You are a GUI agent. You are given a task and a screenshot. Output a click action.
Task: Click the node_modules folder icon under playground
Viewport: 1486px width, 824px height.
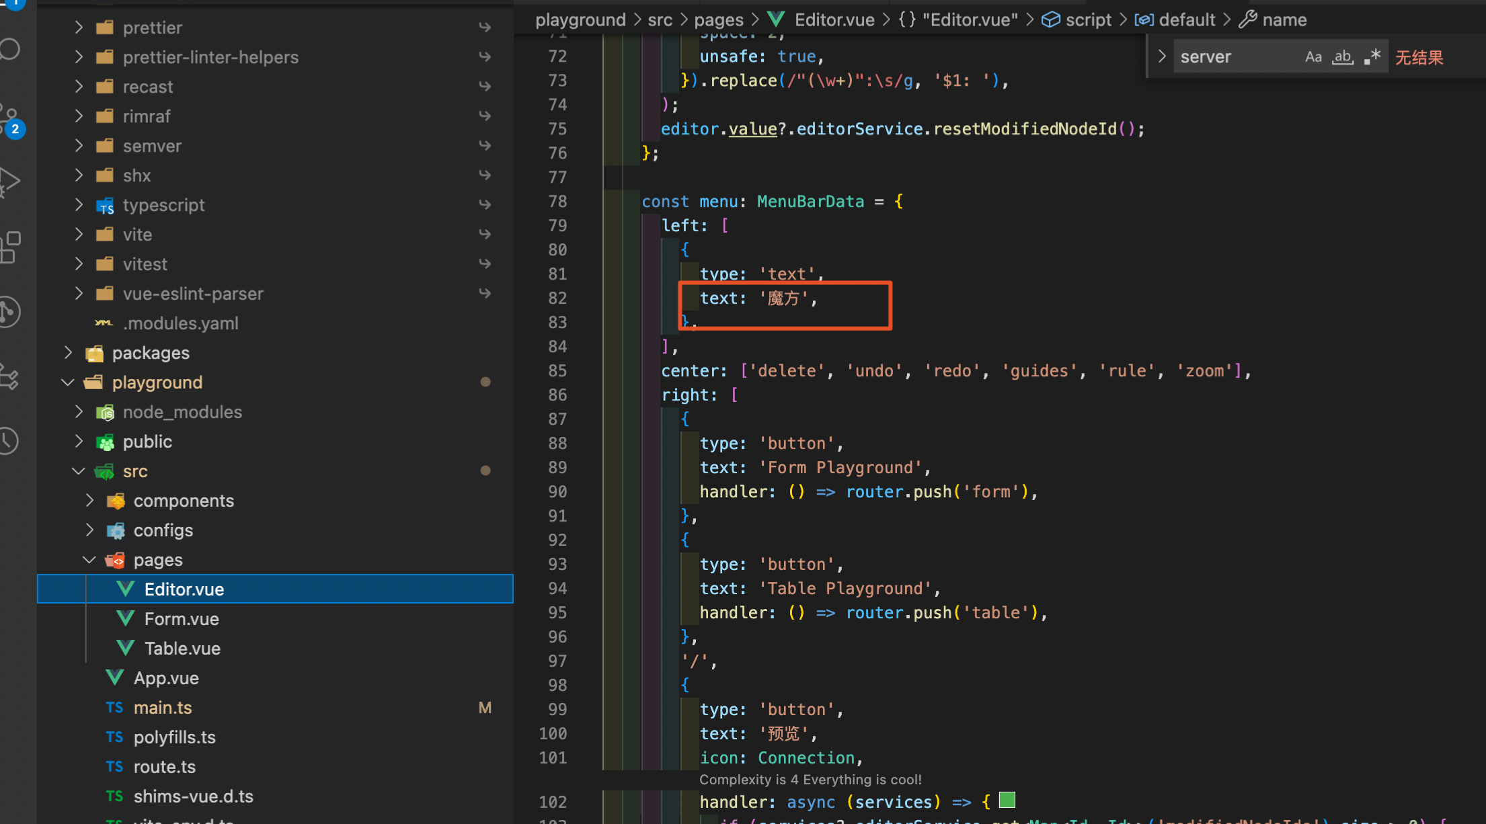pos(105,412)
